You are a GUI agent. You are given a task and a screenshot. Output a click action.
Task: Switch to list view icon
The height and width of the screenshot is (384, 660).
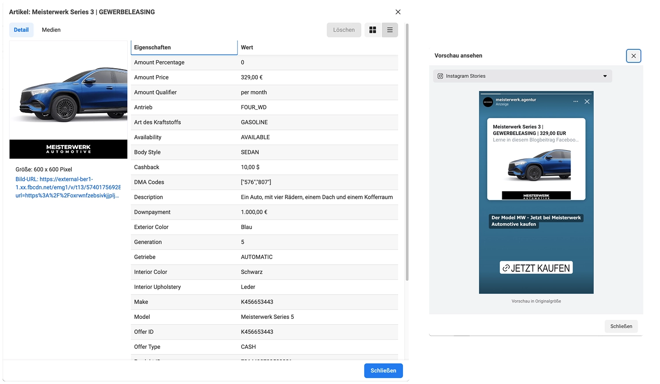[390, 30]
